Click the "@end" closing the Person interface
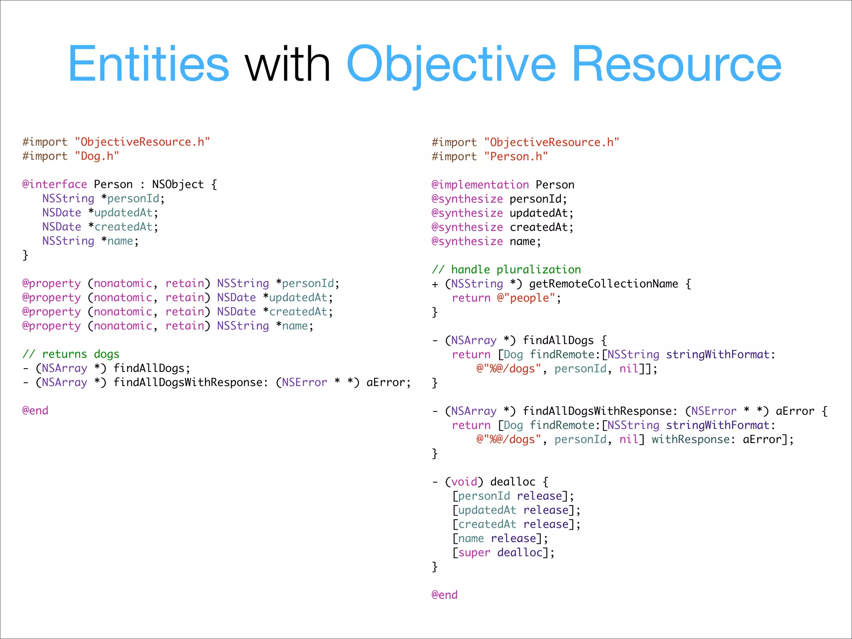The height and width of the screenshot is (639, 852). 35,411
